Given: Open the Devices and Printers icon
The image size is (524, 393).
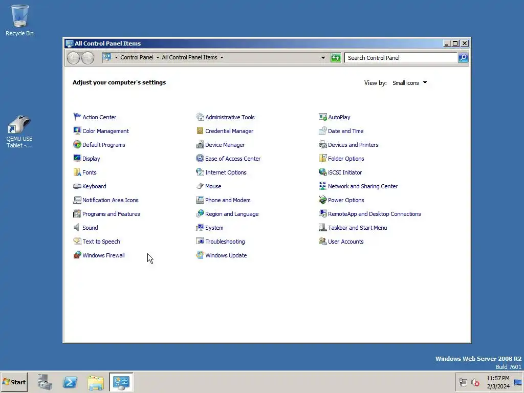Looking at the screenshot, I should click(x=322, y=144).
